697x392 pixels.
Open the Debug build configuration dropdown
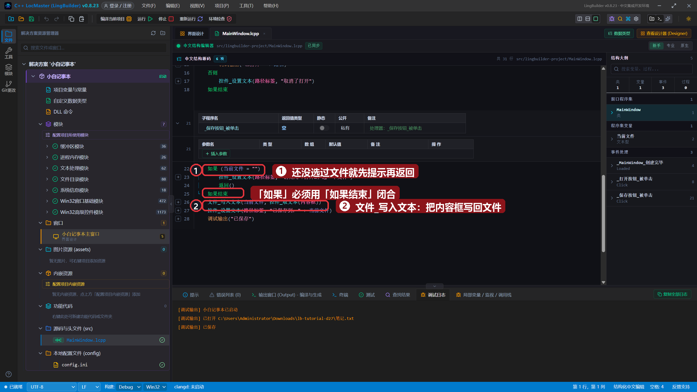click(x=129, y=387)
